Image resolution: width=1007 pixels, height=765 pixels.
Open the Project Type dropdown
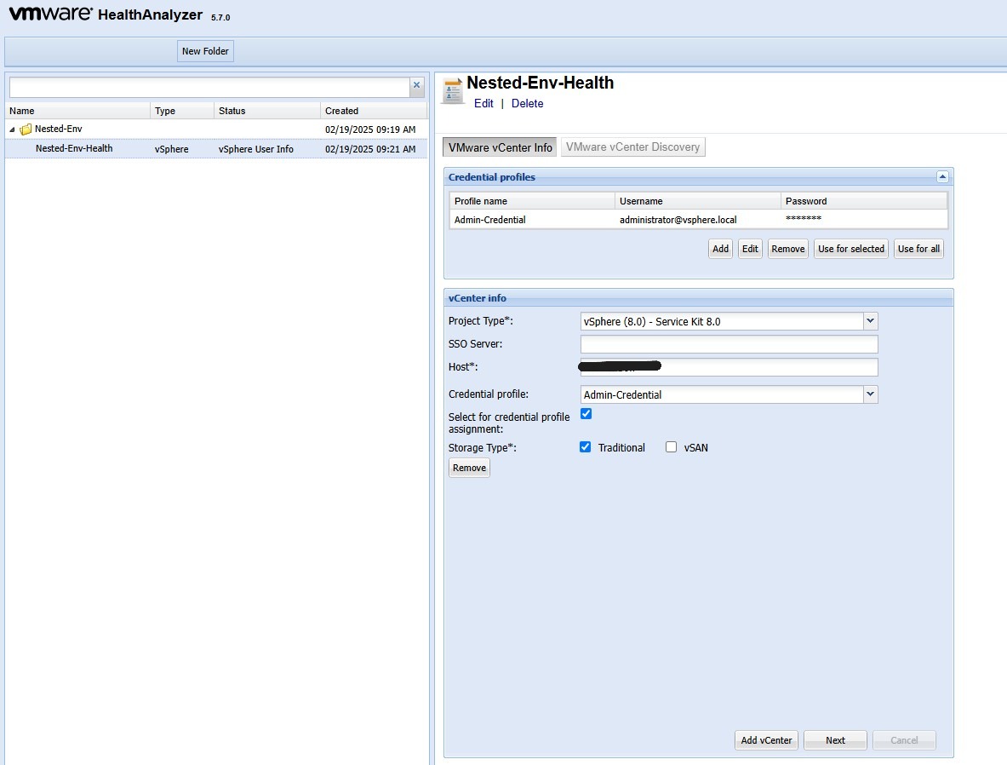pos(870,321)
